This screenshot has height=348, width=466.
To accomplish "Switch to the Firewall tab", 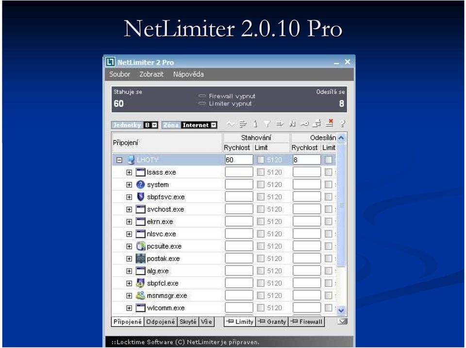I will point(306,321).
